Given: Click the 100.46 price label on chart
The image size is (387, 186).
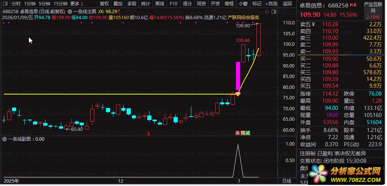Looking at the screenshot, I should [x=243, y=40].
